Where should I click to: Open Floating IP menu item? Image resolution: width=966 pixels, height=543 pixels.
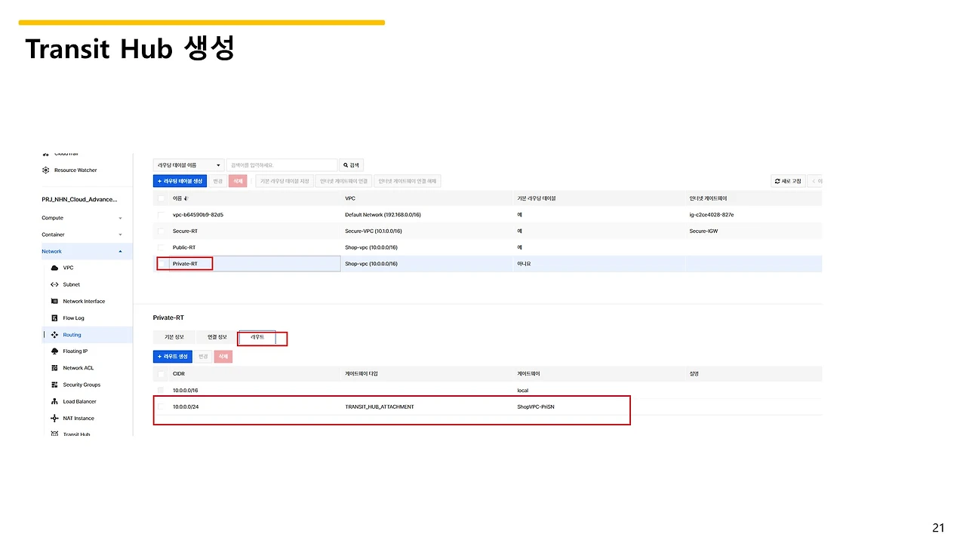tap(75, 351)
